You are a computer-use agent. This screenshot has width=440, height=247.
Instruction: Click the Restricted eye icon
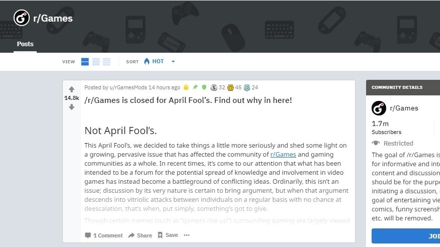(376, 143)
